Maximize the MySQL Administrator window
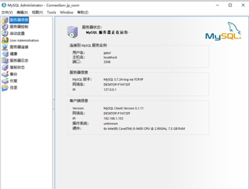 (x=230, y=5)
